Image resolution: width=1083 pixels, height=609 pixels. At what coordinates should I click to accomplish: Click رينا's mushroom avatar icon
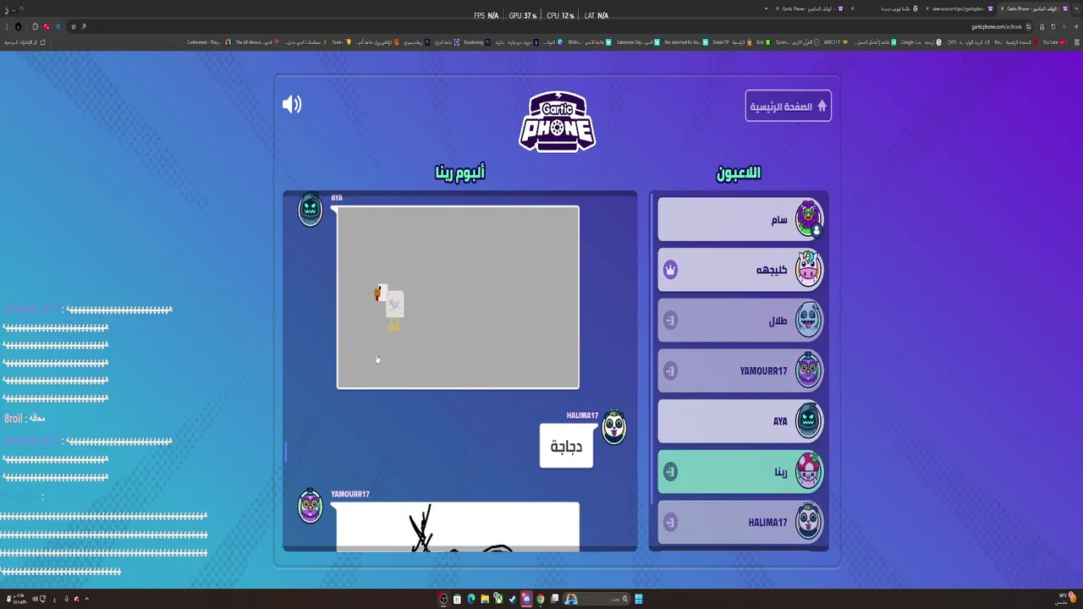pos(808,470)
